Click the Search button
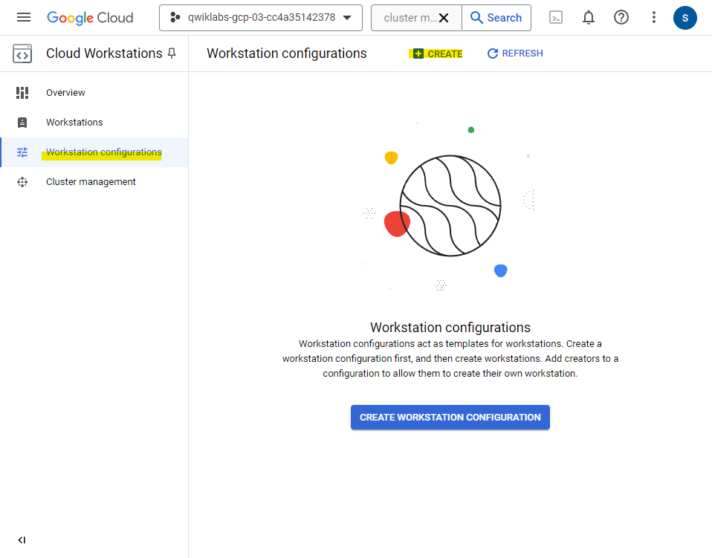 click(x=496, y=18)
